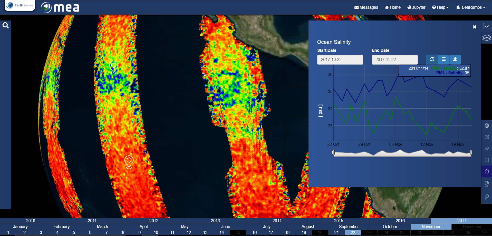Viewport: 492px width, 236px height.
Task: Click the green PM0 data point on chart
Action: pos(436,128)
